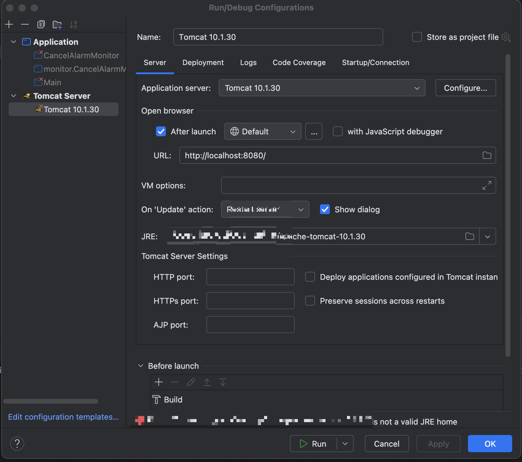Sort configurations alphabetically
Image resolution: width=522 pixels, height=462 pixels.
point(73,24)
